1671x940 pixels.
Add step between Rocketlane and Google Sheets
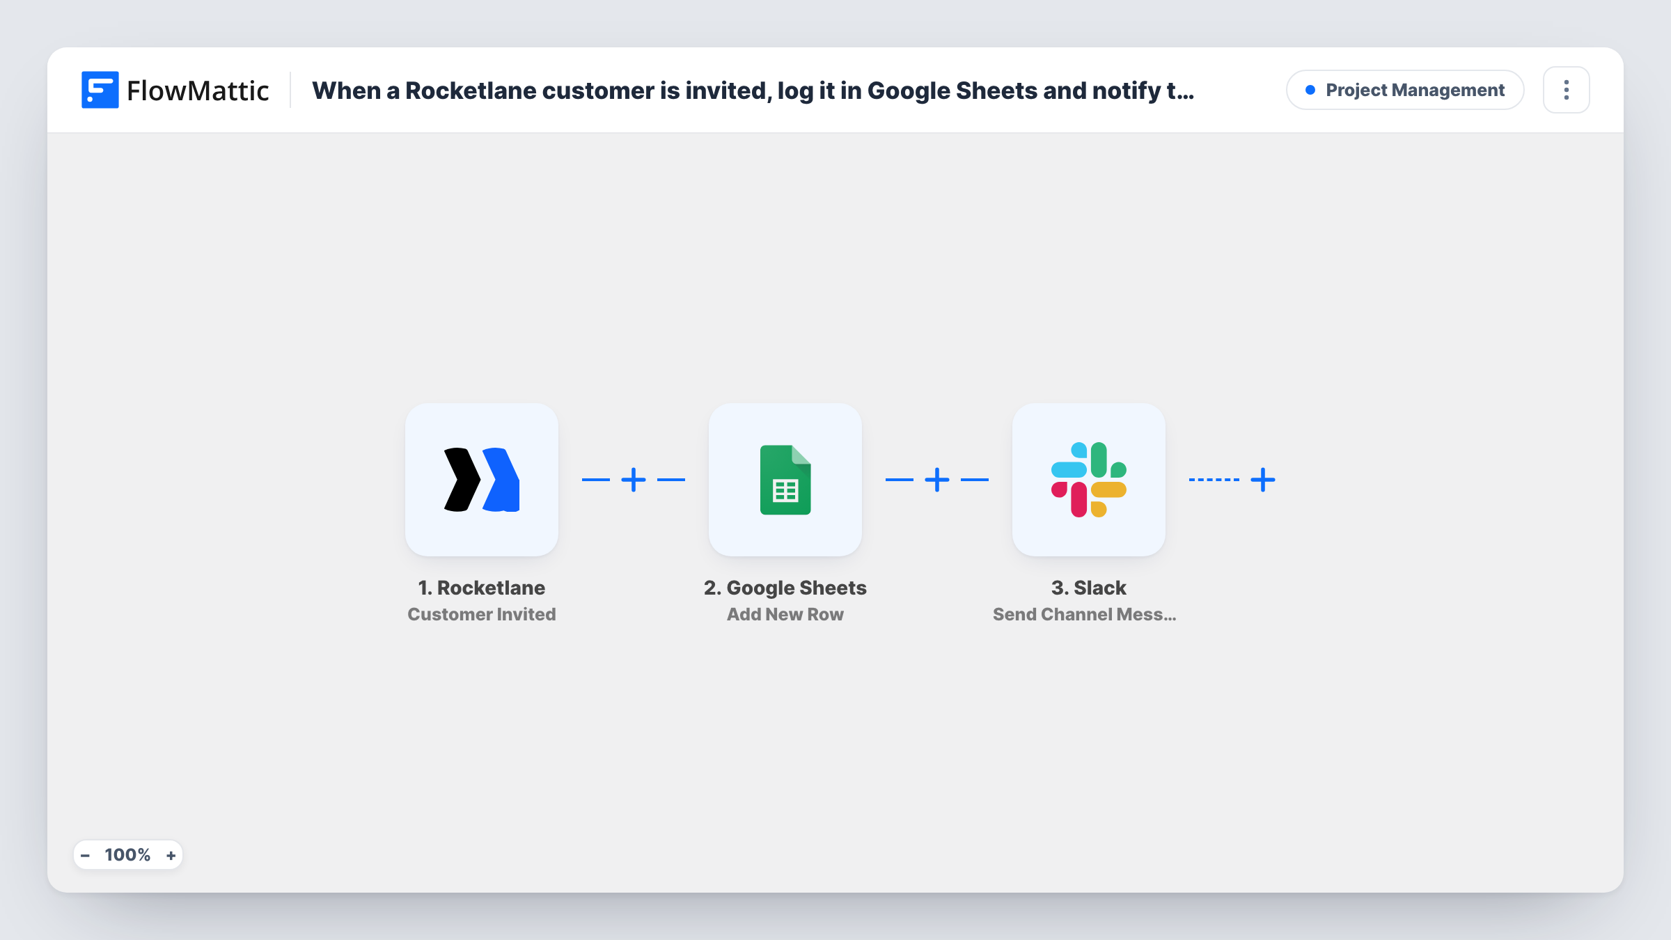pyautogui.click(x=634, y=480)
